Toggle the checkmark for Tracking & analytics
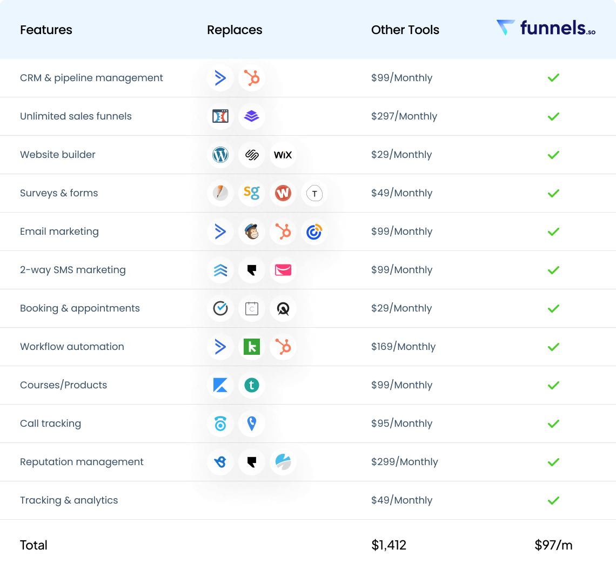The height and width of the screenshot is (569, 616). [x=553, y=500]
